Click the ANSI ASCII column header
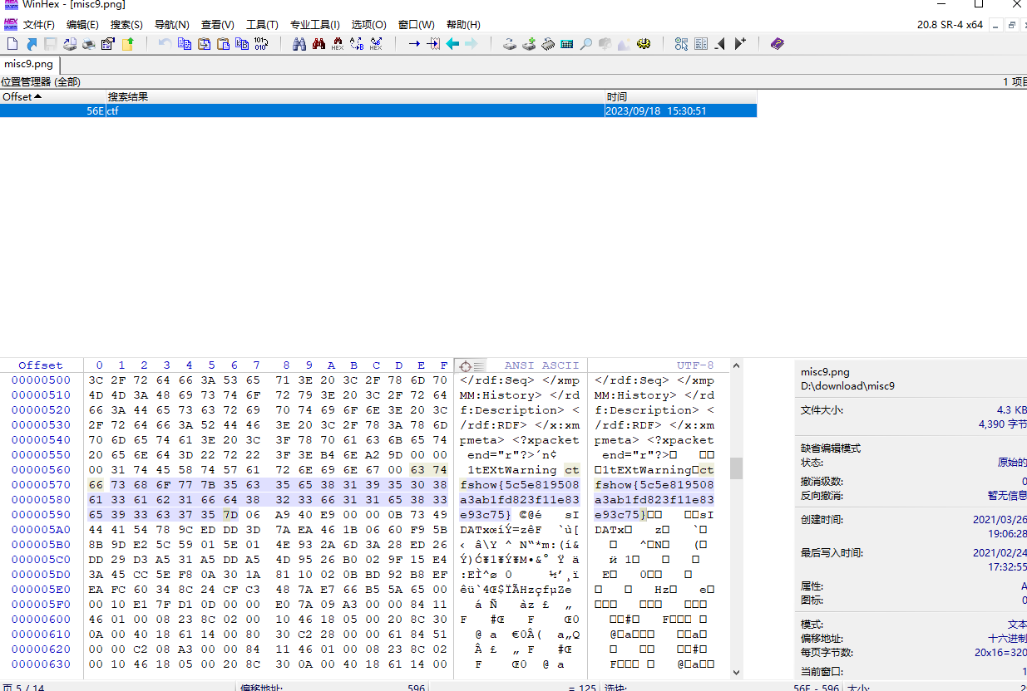Screen dimensions: 1027x691 [541, 365]
